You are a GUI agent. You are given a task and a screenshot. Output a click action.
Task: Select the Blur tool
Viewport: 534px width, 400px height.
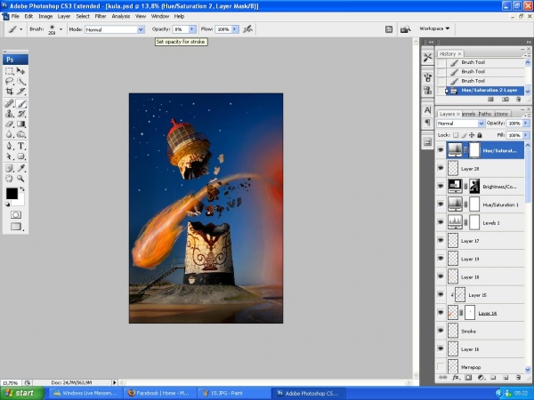9,134
